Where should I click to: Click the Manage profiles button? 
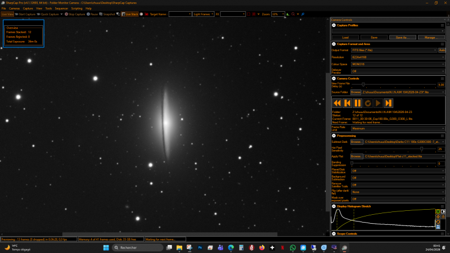tap(431, 37)
